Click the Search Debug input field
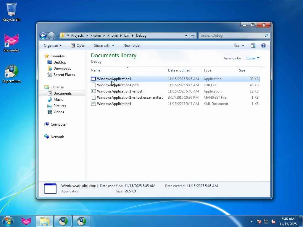The width and height of the screenshot is (303, 227). pyautogui.click(x=232, y=35)
